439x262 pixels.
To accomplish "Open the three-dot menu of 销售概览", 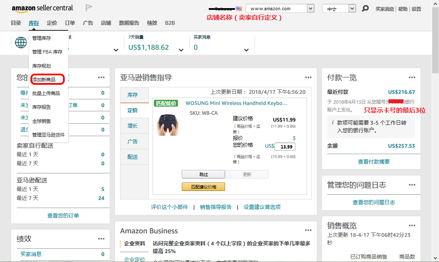I will tap(412, 226).
